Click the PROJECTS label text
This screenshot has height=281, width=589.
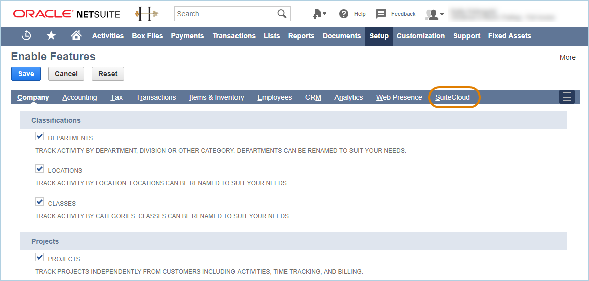[64, 259]
